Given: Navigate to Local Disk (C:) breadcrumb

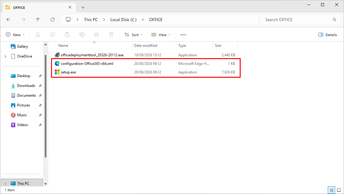Looking at the screenshot, I should tap(124, 20).
